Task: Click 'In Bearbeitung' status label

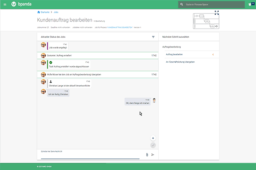Action: [x=99, y=21]
